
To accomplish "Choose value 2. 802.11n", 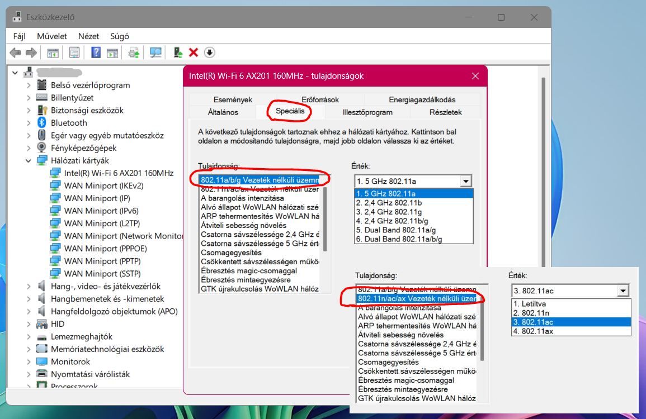I will point(571,313).
